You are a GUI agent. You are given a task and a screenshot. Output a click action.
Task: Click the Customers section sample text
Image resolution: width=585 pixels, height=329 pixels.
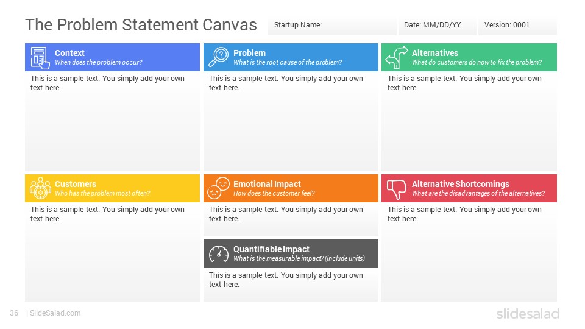pos(107,214)
